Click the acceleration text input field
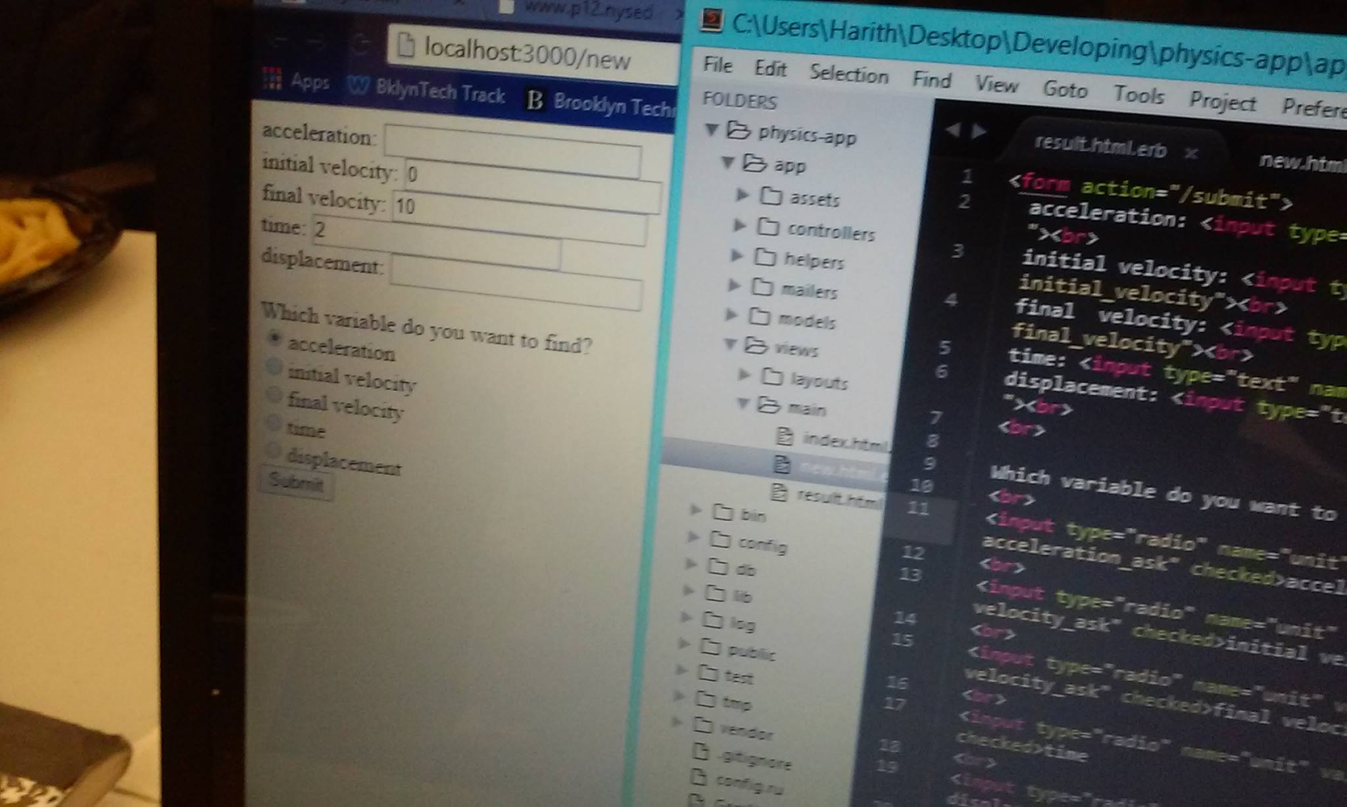This screenshot has height=807, width=1347. tap(512, 151)
